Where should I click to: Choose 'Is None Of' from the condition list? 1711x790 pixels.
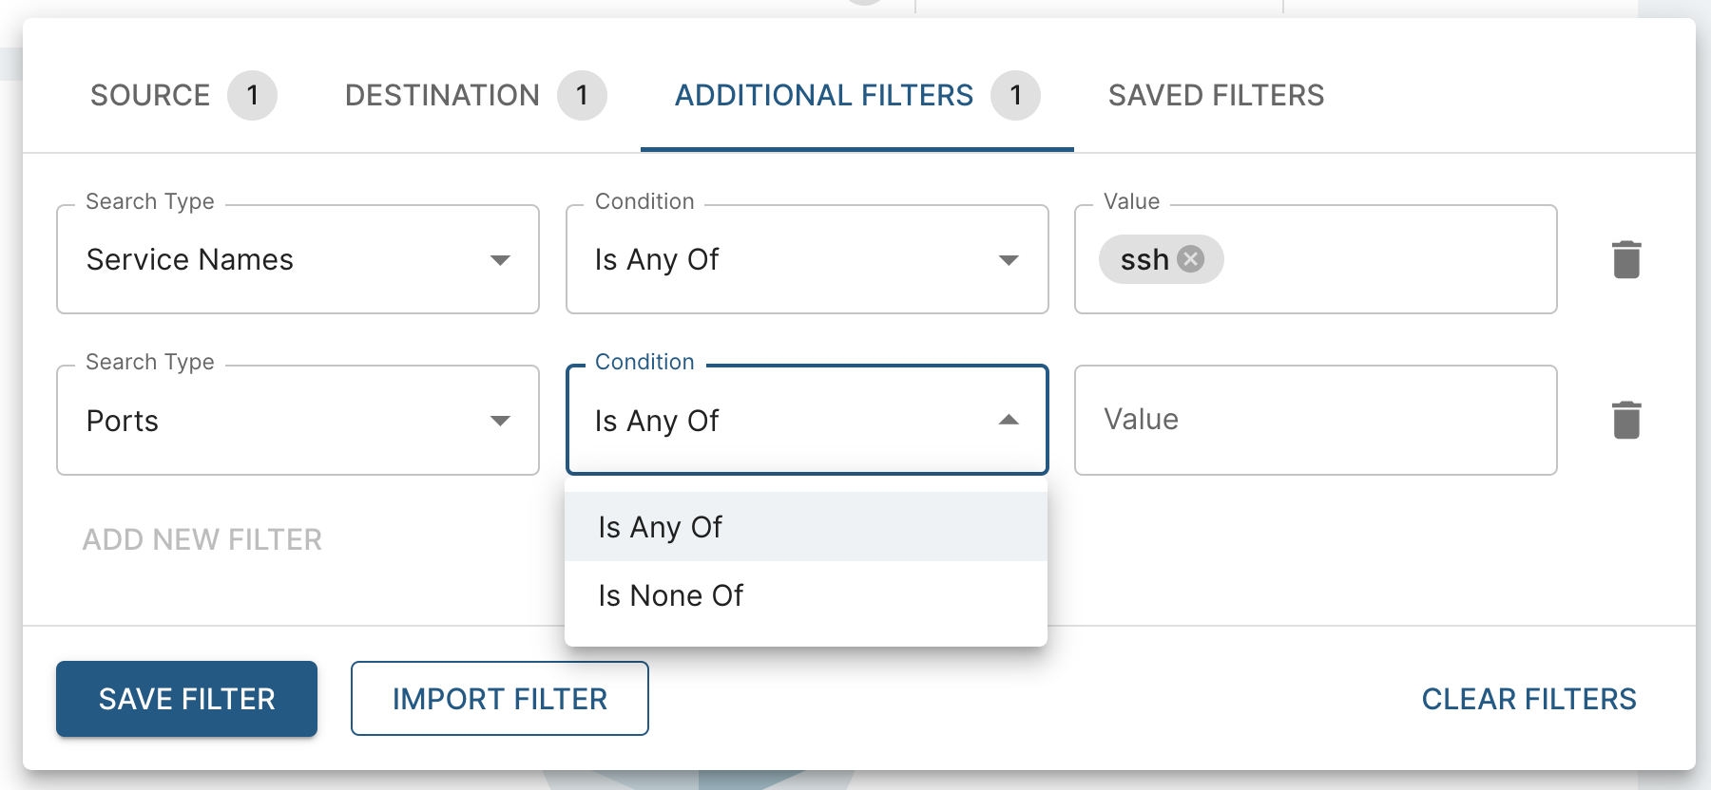pos(806,595)
